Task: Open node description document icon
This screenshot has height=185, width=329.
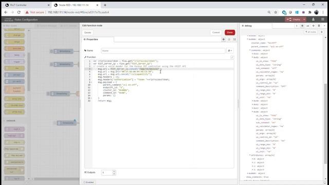Action: pyautogui.click(x=229, y=40)
